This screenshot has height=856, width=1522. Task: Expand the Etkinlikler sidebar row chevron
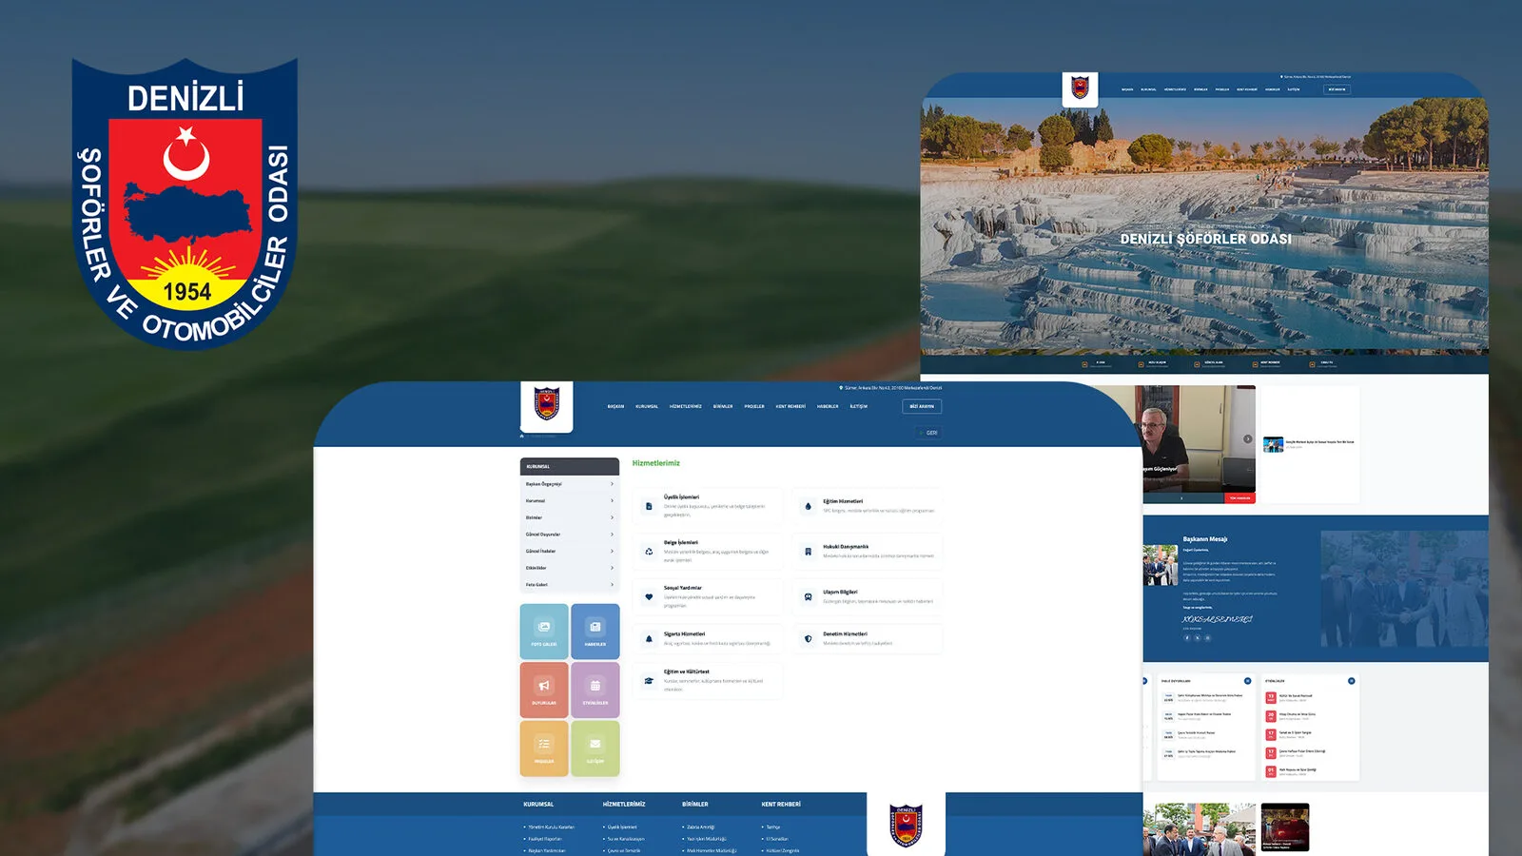tap(612, 568)
